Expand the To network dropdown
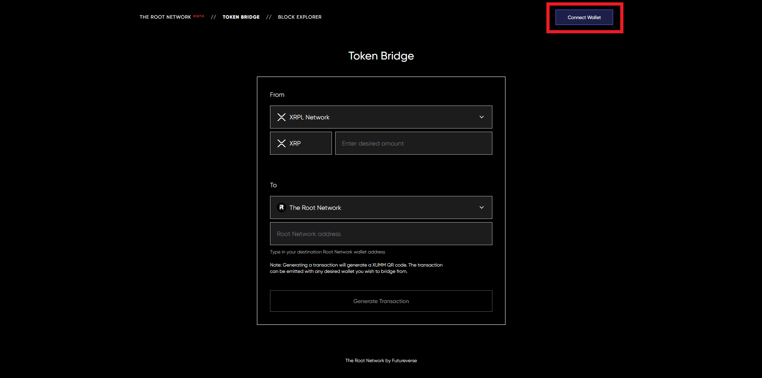This screenshot has width=762, height=378. click(x=380, y=207)
